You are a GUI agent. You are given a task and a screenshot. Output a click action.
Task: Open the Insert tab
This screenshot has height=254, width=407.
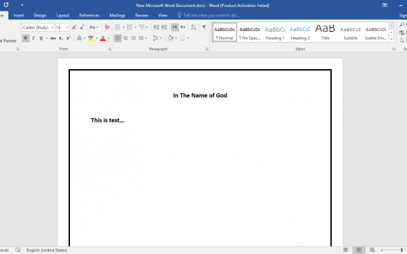coord(18,15)
